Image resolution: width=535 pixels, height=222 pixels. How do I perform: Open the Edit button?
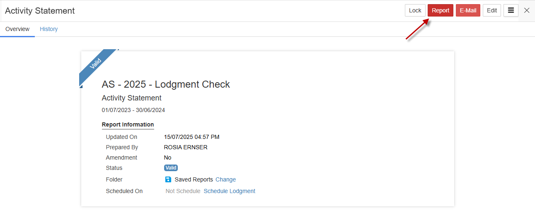click(x=491, y=10)
